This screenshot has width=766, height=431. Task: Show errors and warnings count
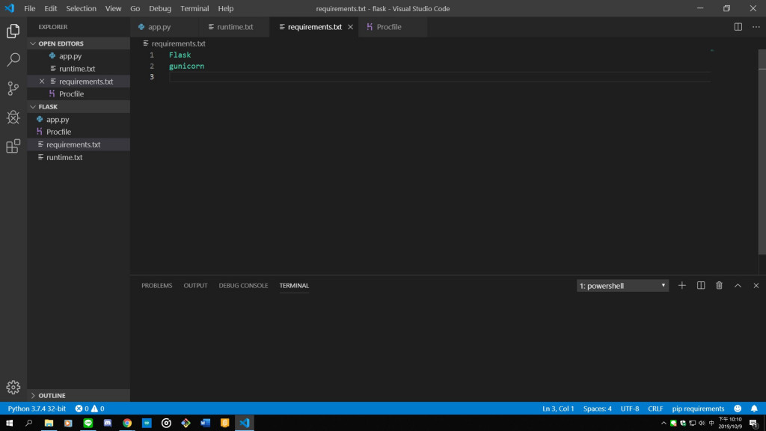(x=90, y=409)
